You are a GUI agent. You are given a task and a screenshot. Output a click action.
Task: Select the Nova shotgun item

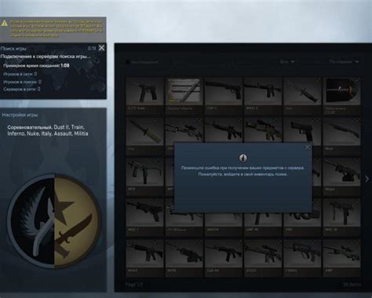tap(341, 136)
